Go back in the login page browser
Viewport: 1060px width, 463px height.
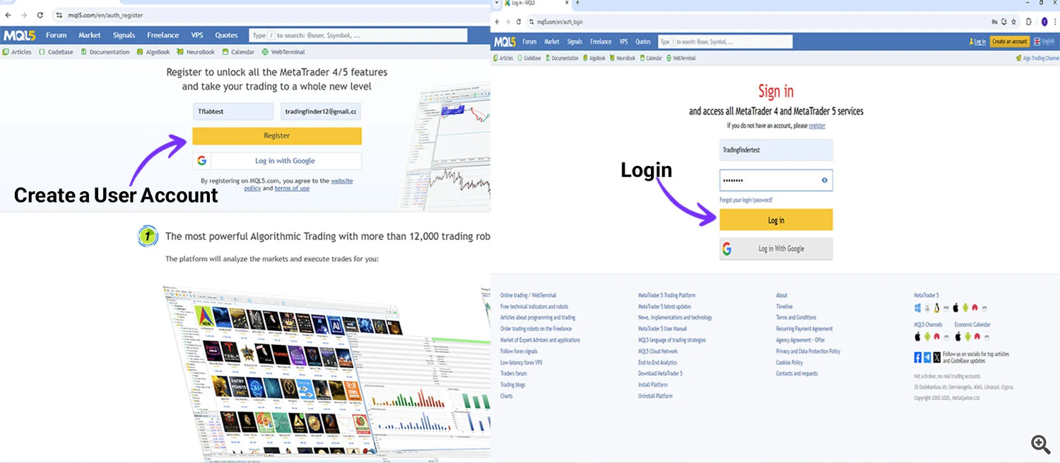point(497,22)
